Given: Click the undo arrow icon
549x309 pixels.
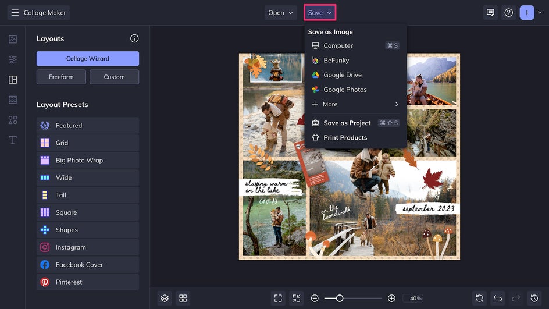Looking at the screenshot, I should pos(497,298).
